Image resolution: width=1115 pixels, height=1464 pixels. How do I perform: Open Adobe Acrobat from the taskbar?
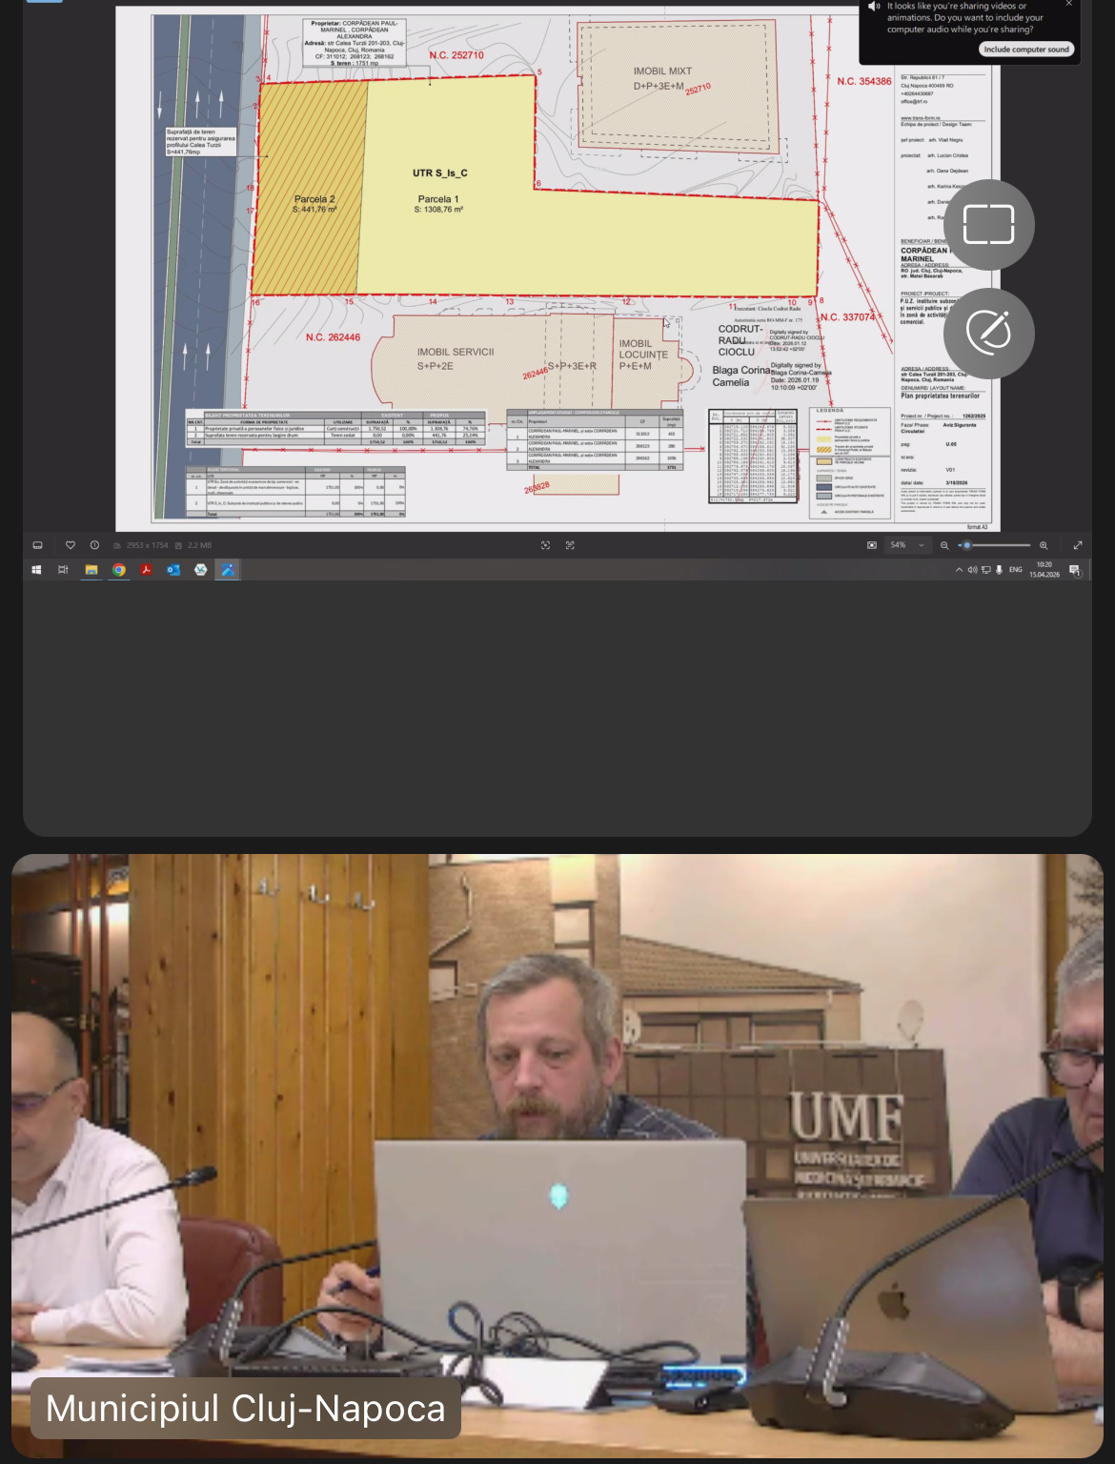146,570
